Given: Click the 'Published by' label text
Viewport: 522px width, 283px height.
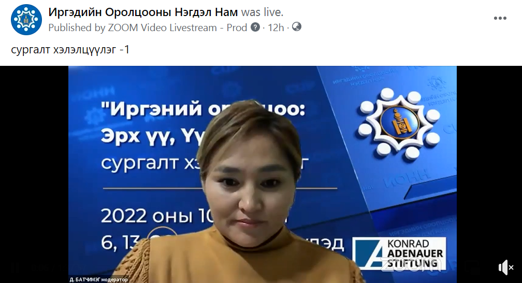Looking at the screenshot, I should pyautogui.click(x=77, y=27).
